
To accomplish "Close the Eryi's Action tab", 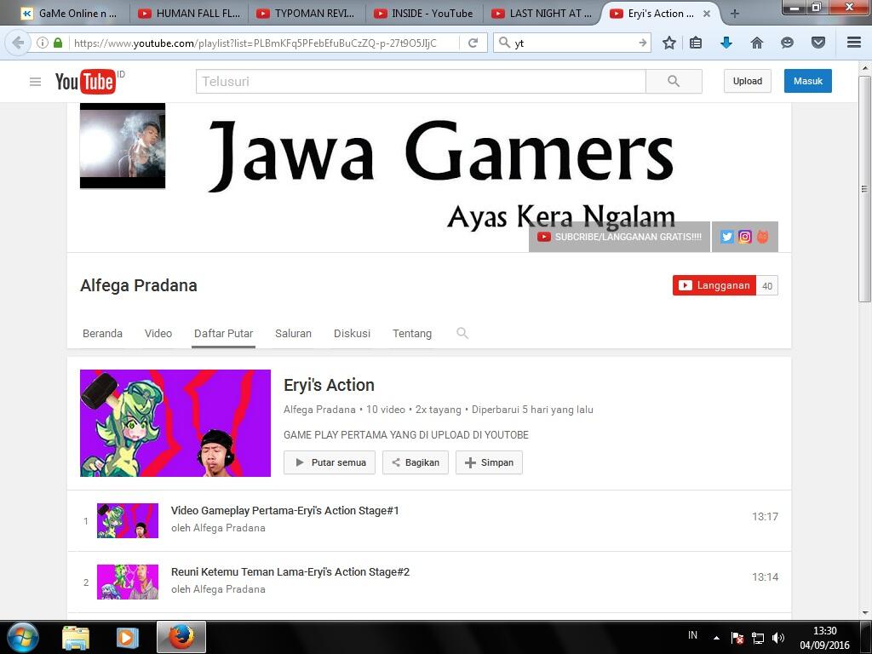I will point(706,14).
